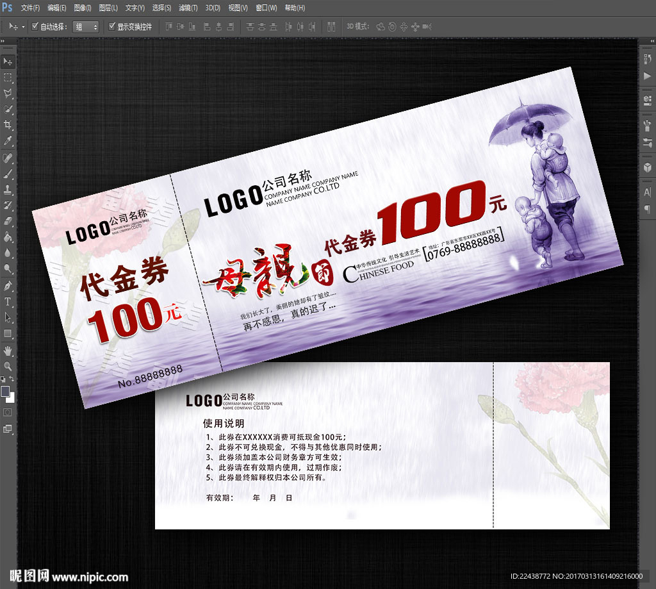Select the Move tool in the toolbox
The height and width of the screenshot is (589, 656).
(x=8, y=62)
